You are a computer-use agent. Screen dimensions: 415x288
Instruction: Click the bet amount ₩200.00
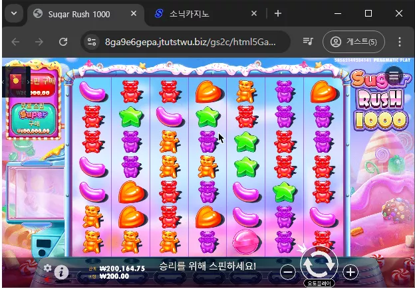(x=114, y=276)
